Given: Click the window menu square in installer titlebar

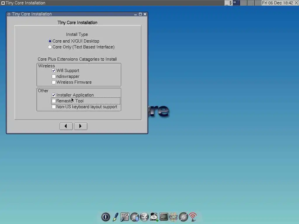Looking at the screenshot, I should coord(9,14).
